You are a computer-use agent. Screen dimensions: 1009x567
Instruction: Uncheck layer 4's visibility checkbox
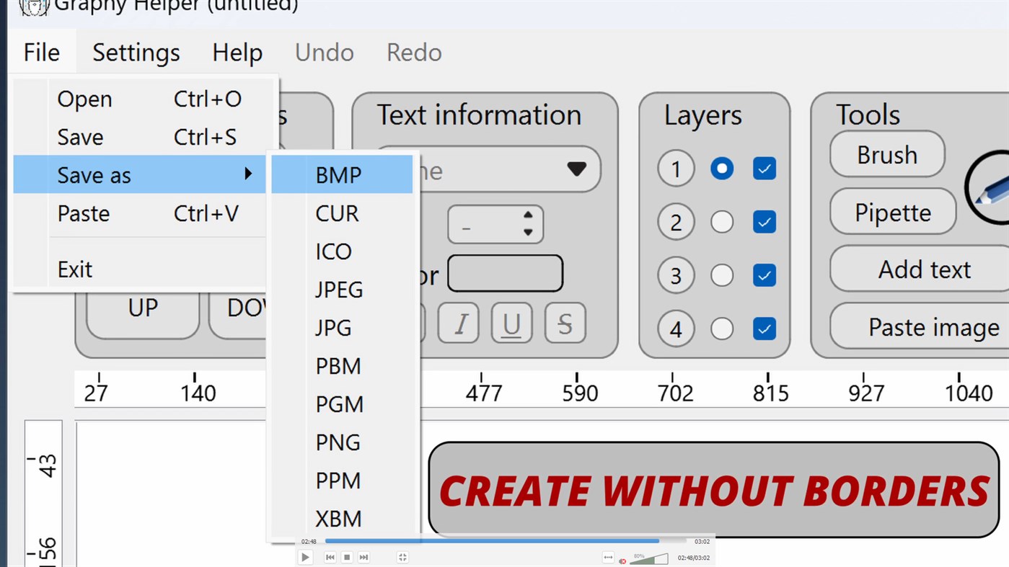765,329
